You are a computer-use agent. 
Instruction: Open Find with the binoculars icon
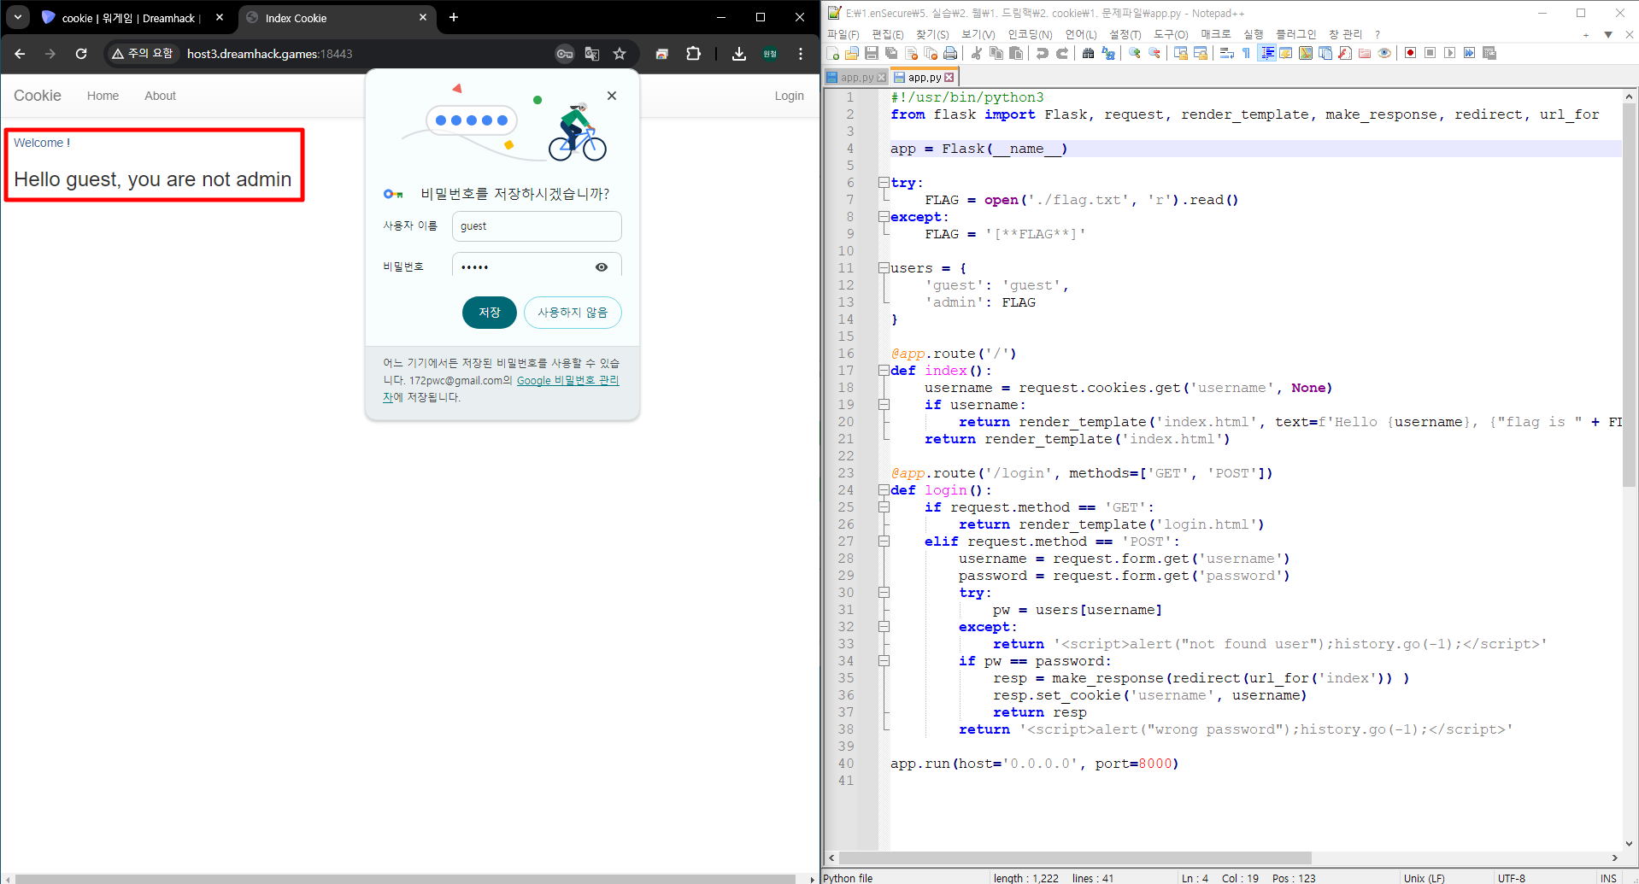(1088, 53)
